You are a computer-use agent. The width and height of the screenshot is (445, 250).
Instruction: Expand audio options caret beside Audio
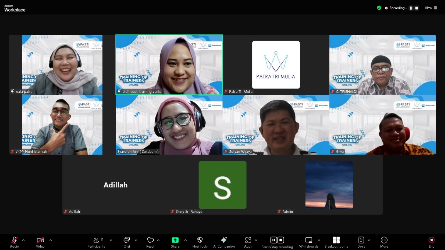point(23,240)
